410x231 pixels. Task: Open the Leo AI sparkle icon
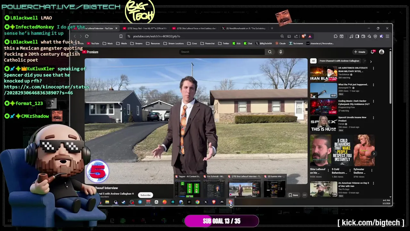(369, 36)
